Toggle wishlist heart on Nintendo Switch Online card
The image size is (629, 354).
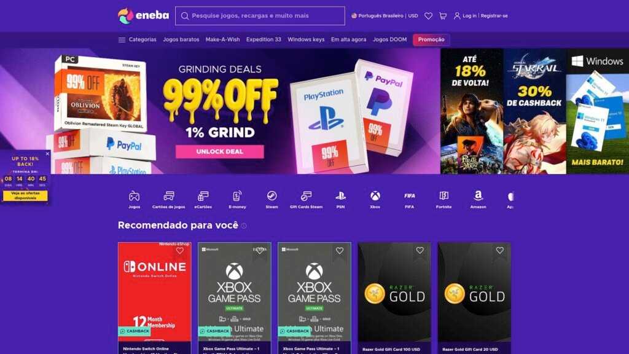(180, 251)
